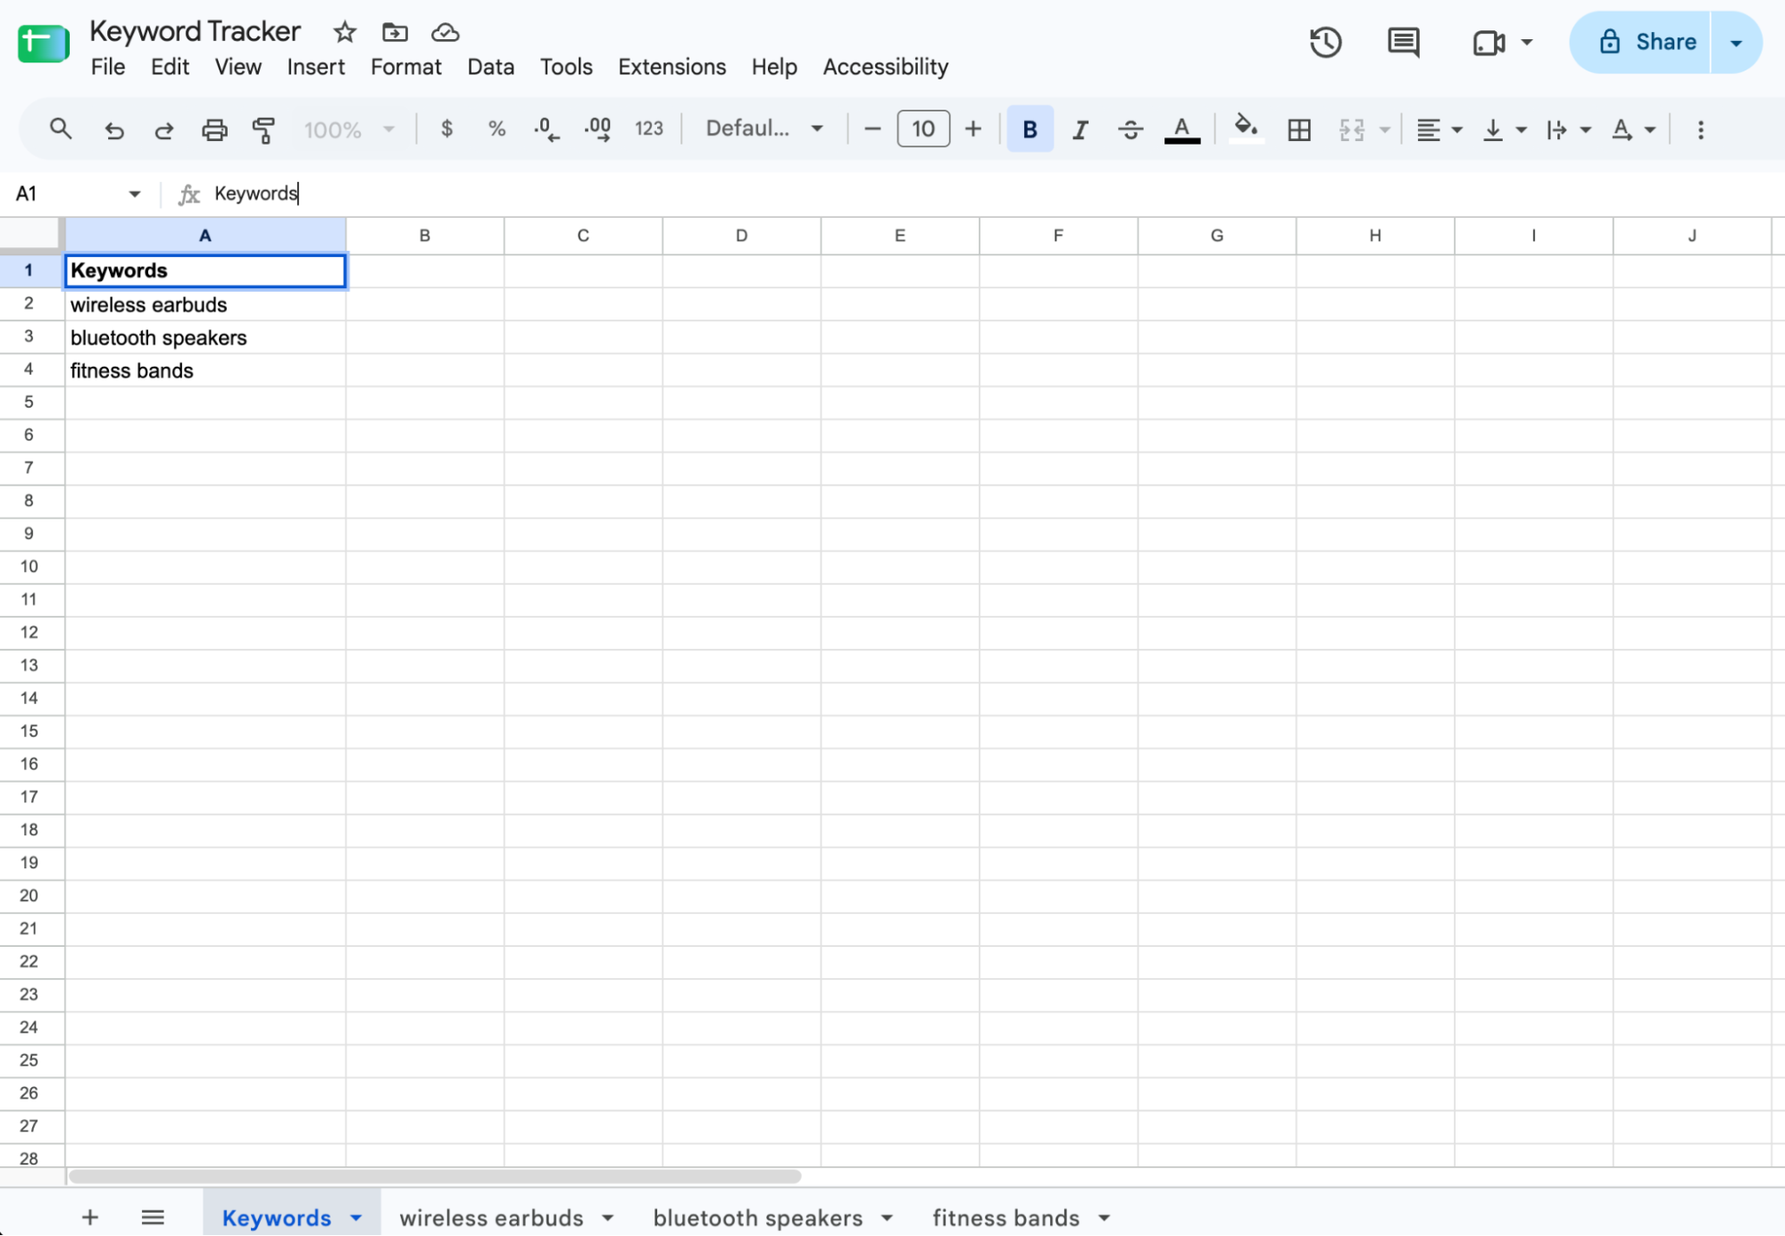The height and width of the screenshot is (1236, 1785).
Task: Open the Data menu
Action: tap(490, 67)
